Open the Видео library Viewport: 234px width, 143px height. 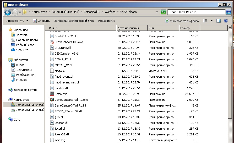point(20,65)
